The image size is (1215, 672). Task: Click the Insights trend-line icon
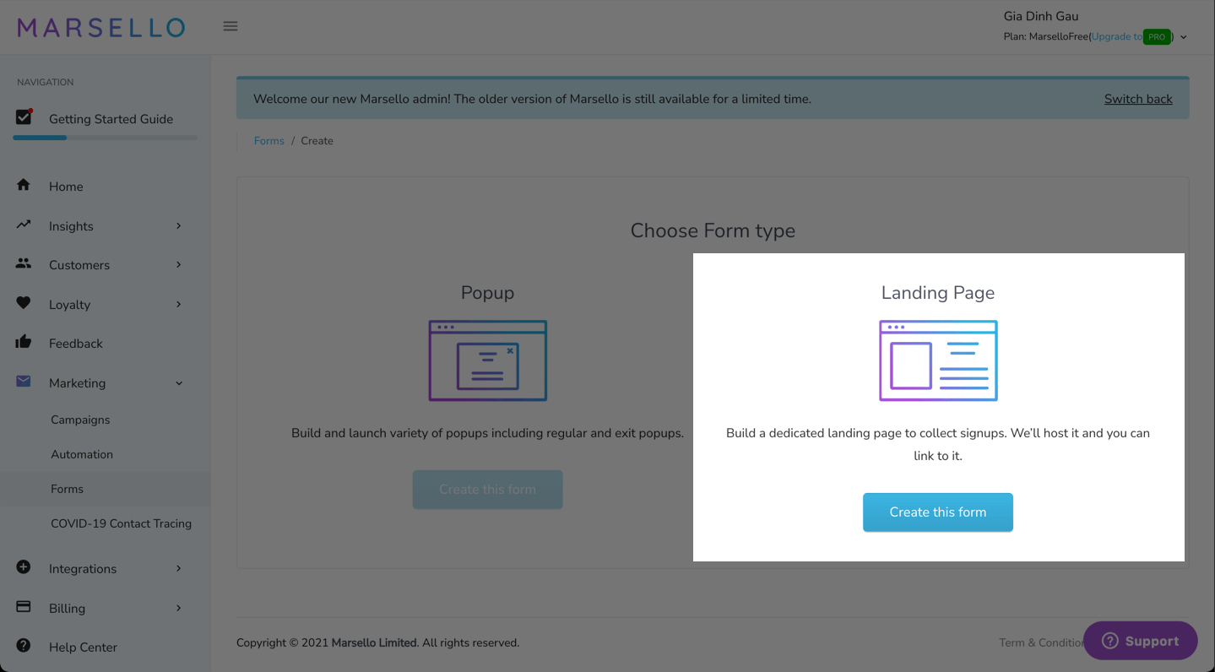[x=24, y=225]
